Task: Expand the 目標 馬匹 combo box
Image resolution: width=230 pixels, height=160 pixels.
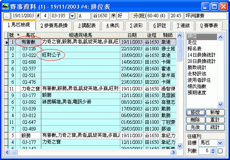Action: 220,143
